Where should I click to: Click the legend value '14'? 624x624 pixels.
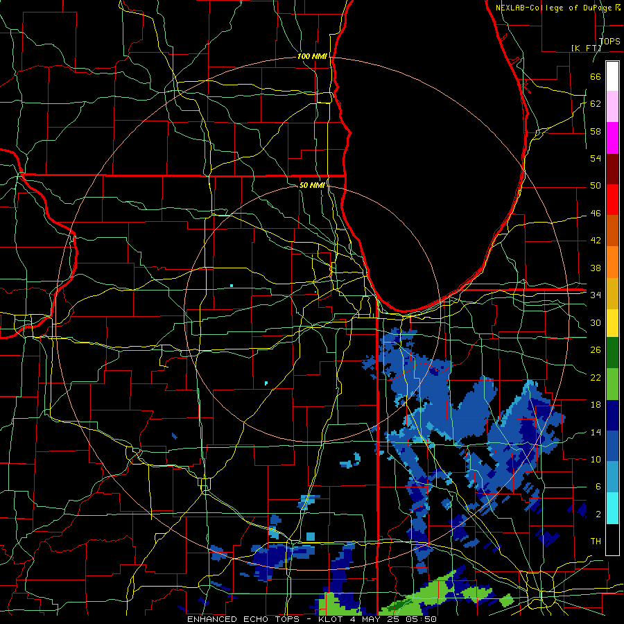point(596,432)
